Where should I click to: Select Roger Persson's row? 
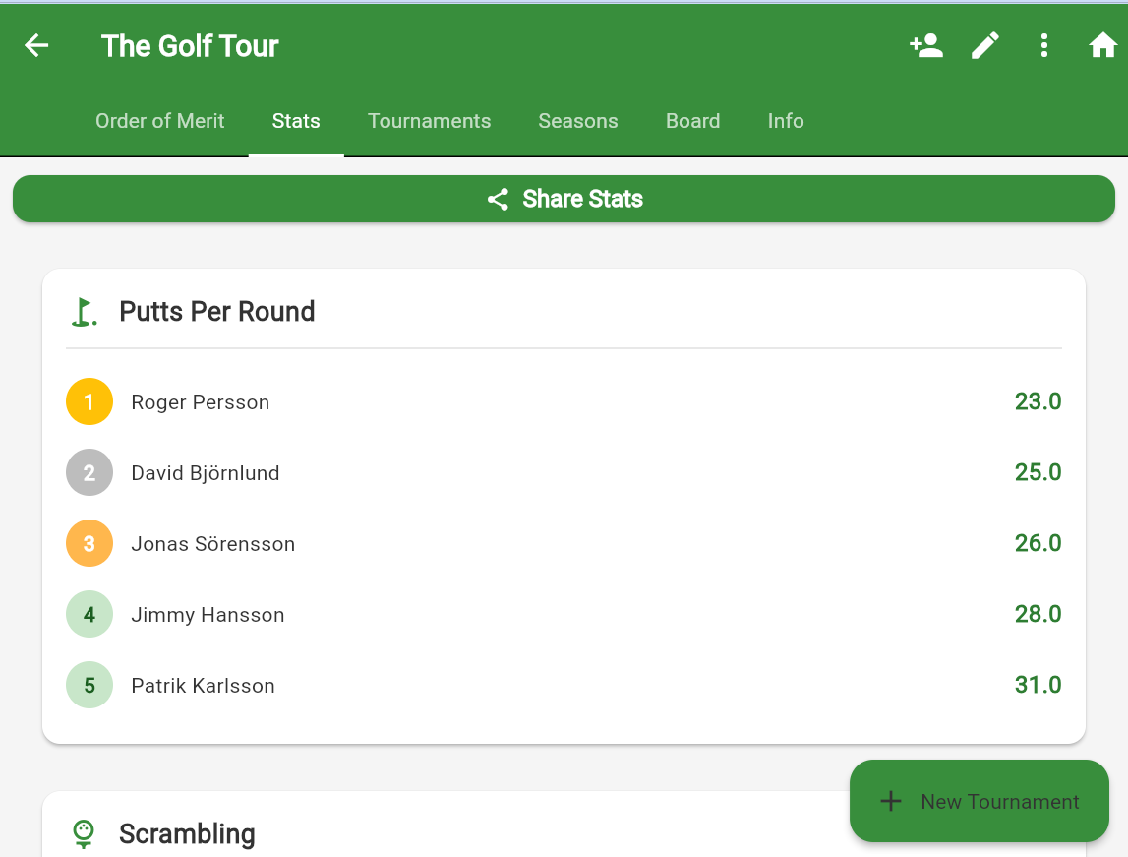[564, 402]
